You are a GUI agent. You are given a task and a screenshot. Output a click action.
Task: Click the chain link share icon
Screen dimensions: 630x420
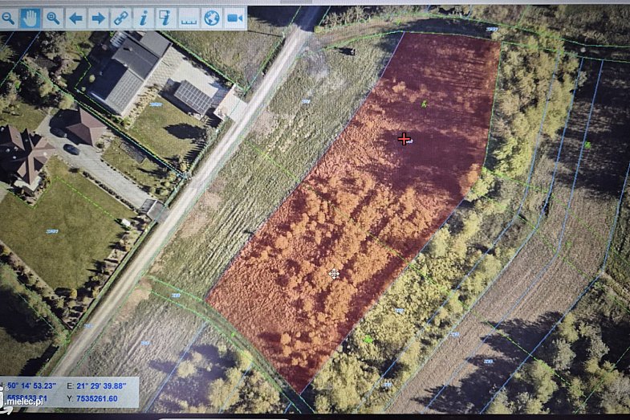click(x=120, y=17)
